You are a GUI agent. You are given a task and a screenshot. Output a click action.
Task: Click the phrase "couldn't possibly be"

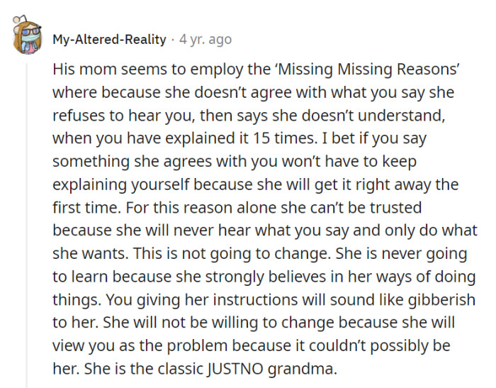click(393, 345)
